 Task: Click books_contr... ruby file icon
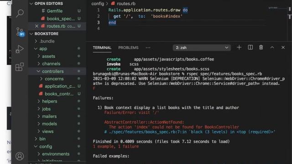(x=41, y=94)
